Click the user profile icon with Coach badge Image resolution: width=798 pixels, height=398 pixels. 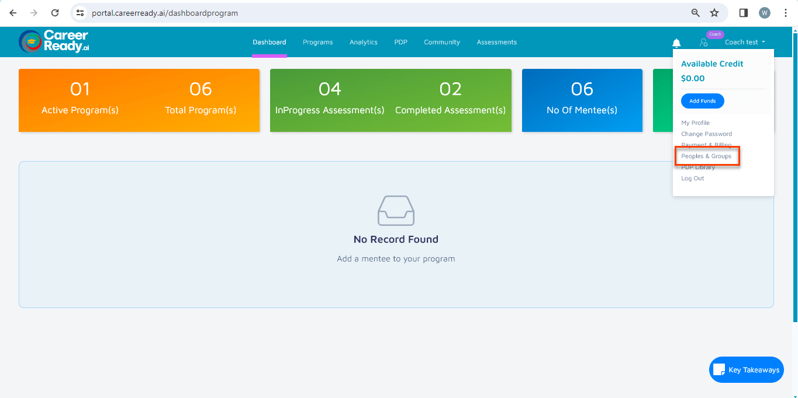pyautogui.click(x=704, y=43)
